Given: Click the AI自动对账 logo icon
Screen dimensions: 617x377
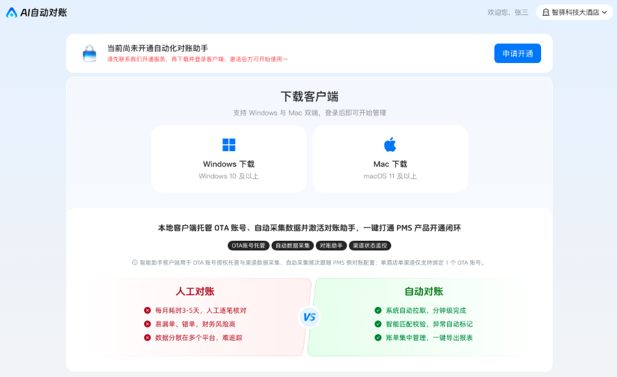Looking at the screenshot, I should click(x=12, y=12).
